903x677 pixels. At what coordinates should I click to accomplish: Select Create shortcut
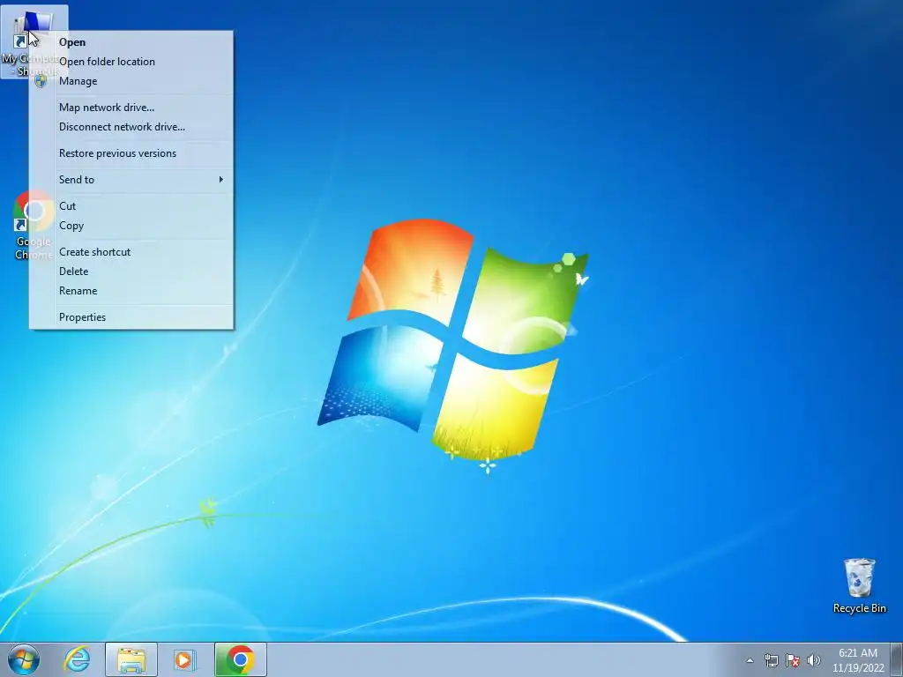(131, 252)
